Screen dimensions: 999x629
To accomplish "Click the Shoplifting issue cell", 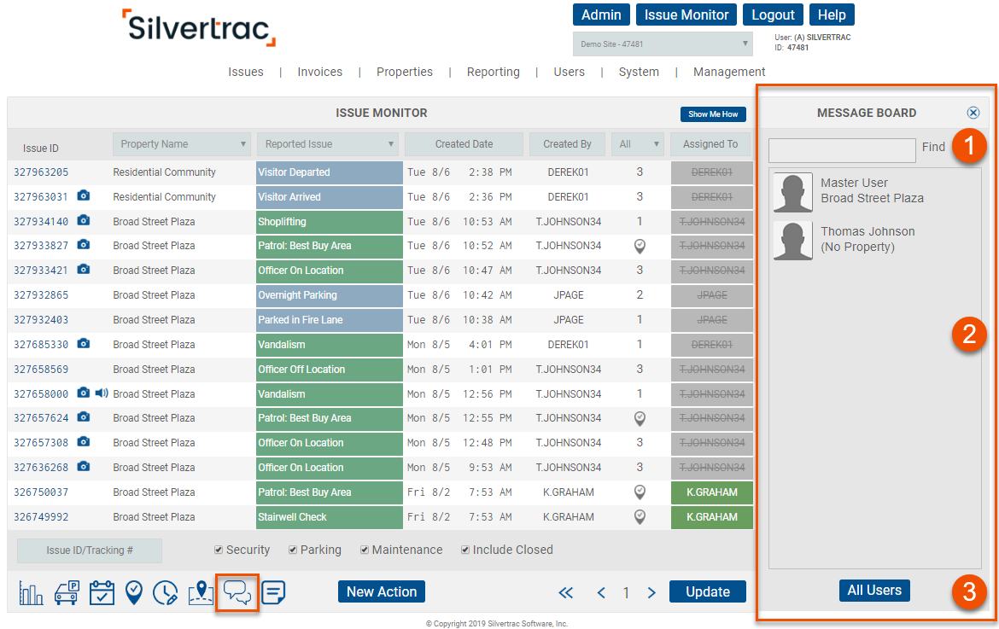I will 330,222.
